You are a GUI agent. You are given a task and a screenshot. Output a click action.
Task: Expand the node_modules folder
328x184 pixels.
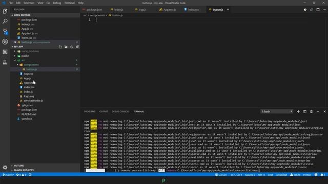coord(30,51)
